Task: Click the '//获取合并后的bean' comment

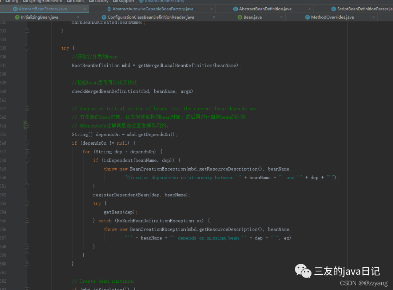Action: [x=95, y=57]
